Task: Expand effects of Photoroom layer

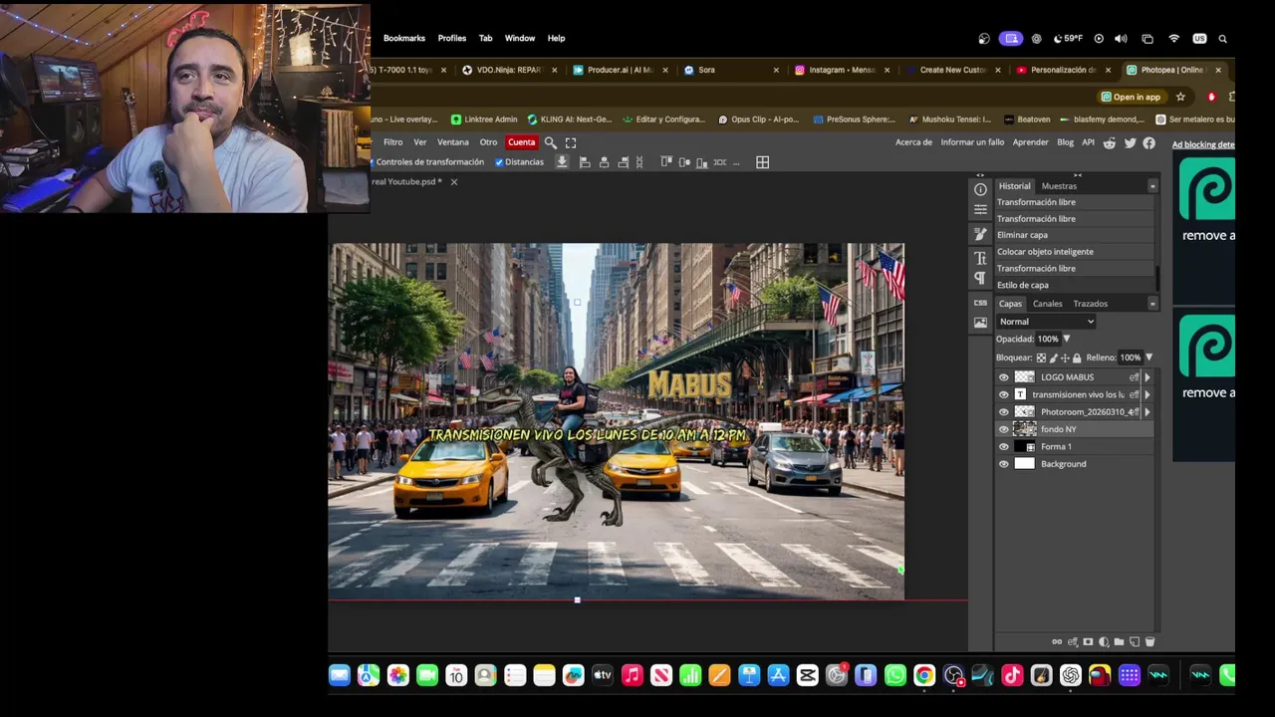Action: [x=1147, y=412]
